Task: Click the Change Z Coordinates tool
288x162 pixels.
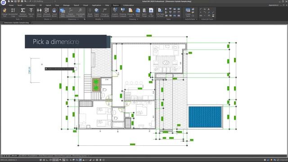Action: [x=105, y=13]
